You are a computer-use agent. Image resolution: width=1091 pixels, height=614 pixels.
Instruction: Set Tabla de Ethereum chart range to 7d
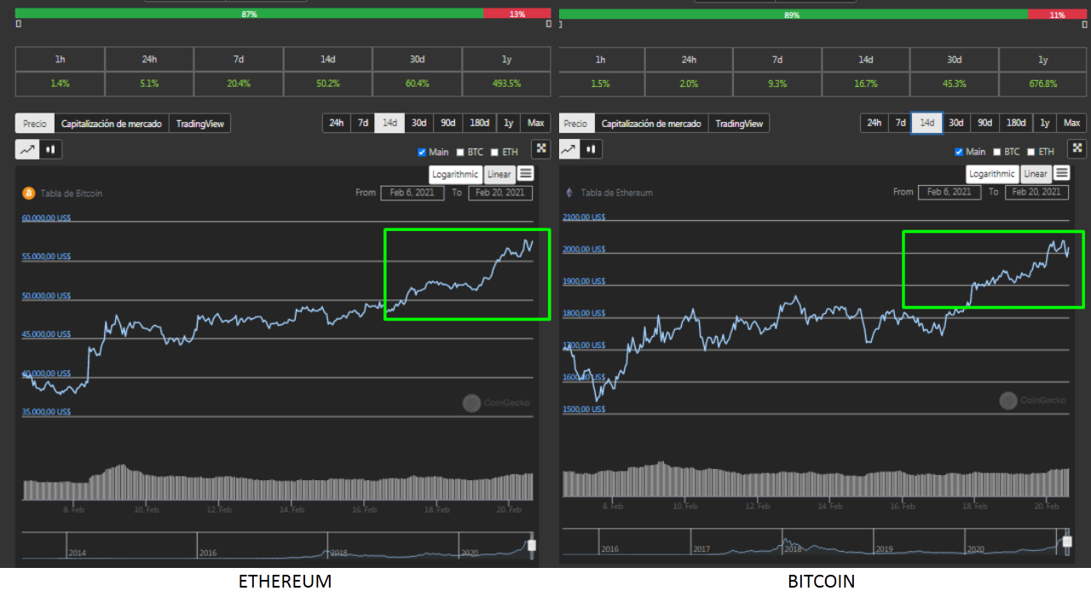(900, 123)
